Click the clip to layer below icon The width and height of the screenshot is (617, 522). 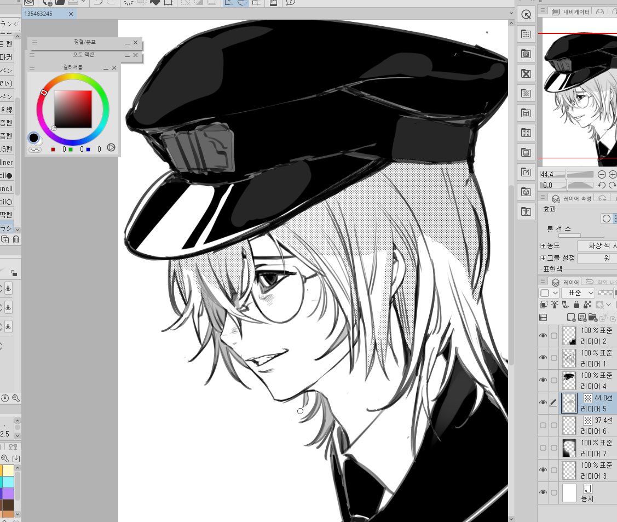click(544, 305)
